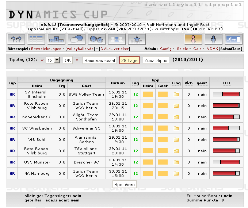Select the highlighted female league icon
This screenshot has height=208, width=248.
pos(194,39)
